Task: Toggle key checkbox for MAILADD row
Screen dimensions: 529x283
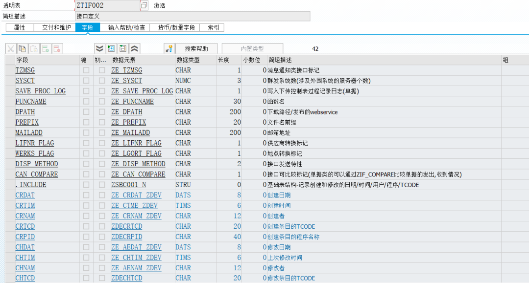Action: [x=86, y=132]
